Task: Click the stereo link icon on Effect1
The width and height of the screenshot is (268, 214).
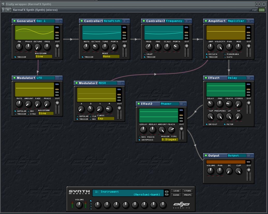Action: click(x=249, y=78)
